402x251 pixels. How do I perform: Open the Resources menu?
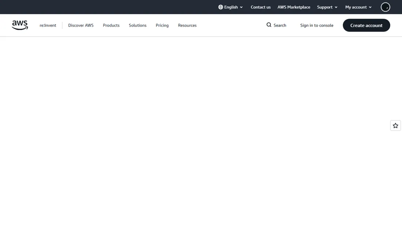coord(187,25)
